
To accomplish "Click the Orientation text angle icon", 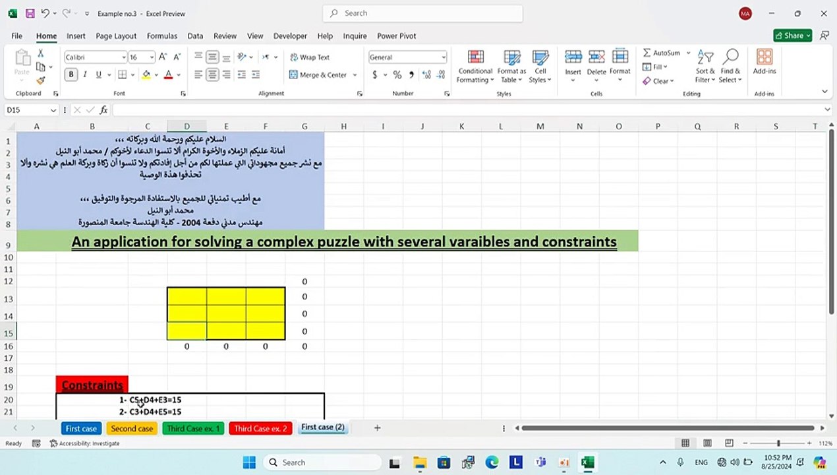I will point(242,57).
